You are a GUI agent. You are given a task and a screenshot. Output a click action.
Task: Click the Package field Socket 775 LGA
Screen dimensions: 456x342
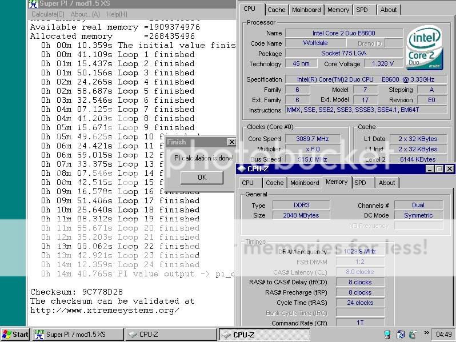(344, 53)
